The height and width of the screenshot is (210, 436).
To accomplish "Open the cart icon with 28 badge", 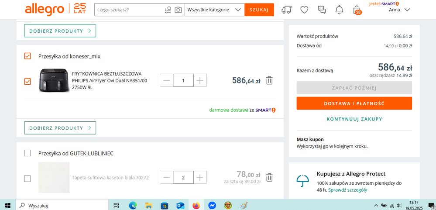I will (x=357, y=10).
